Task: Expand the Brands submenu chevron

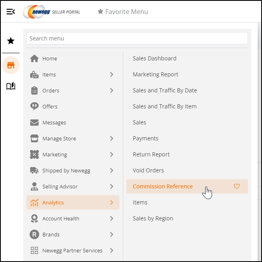Action: (x=112, y=234)
